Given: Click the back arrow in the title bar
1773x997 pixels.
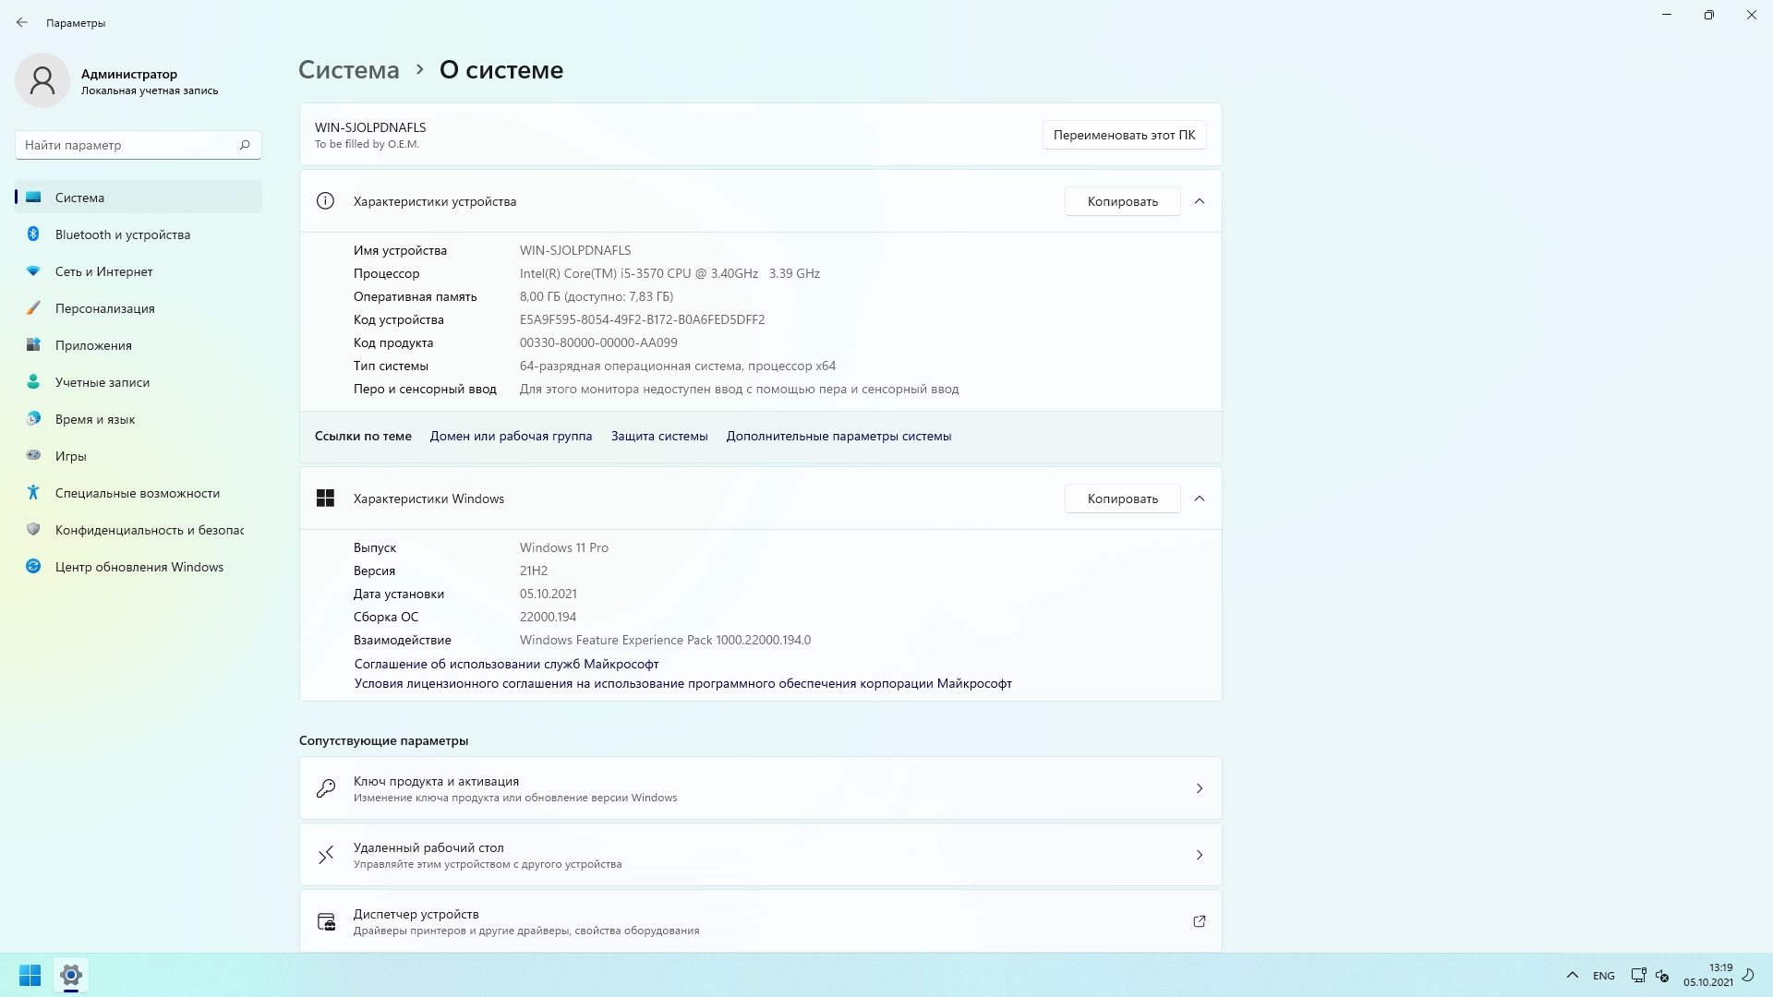Looking at the screenshot, I should (x=22, y=22).
